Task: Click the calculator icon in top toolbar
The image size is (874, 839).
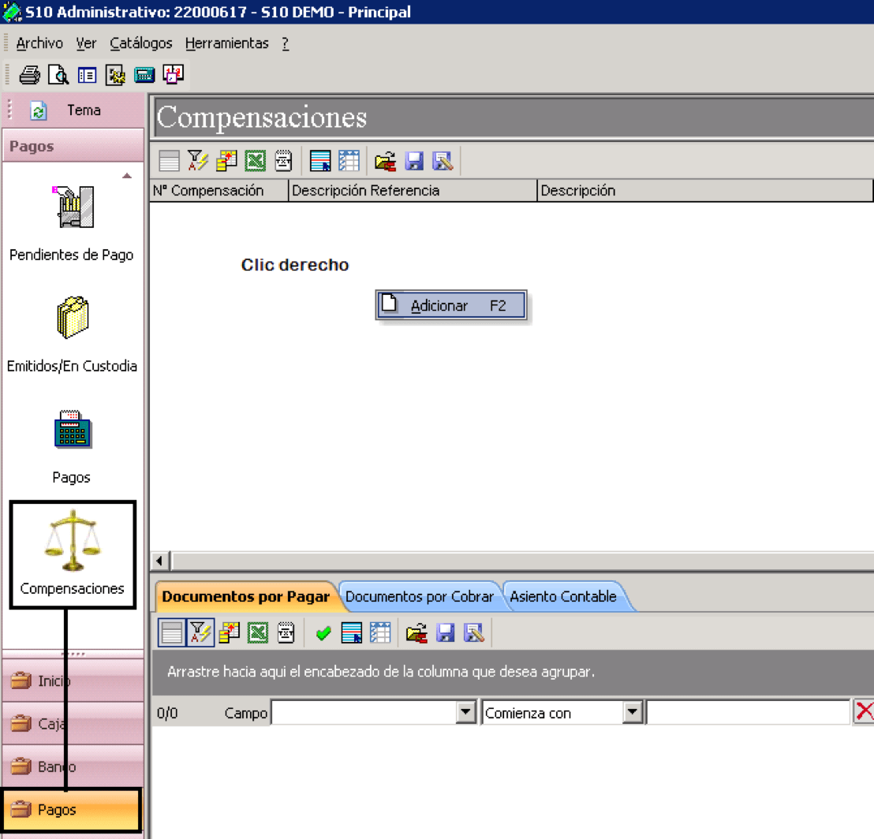Action: click(144, 75)
